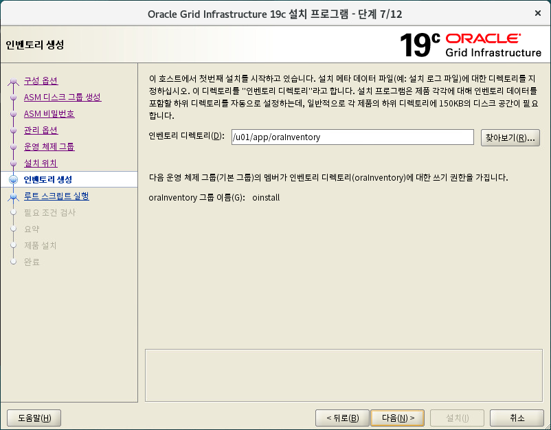
Task: Click the 필요 조건 검사 step label
Action: tap(50, 212)
